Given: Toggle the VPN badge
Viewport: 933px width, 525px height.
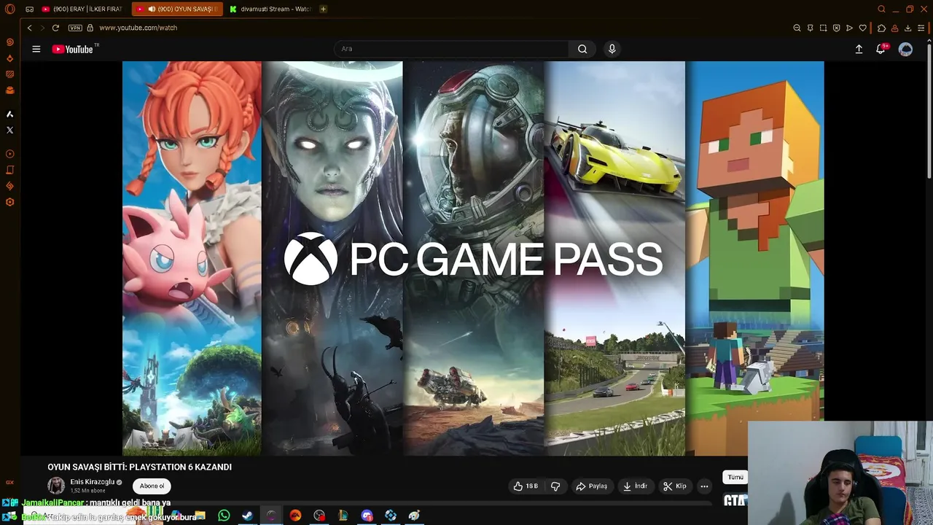Looking at the screenshot, I should click(x=75, y=28).
